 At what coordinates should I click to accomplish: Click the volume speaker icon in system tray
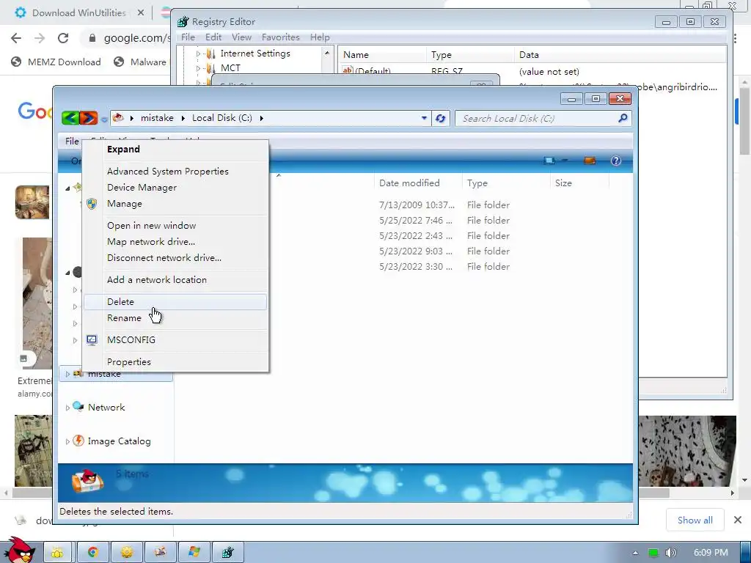coord(670,553)
